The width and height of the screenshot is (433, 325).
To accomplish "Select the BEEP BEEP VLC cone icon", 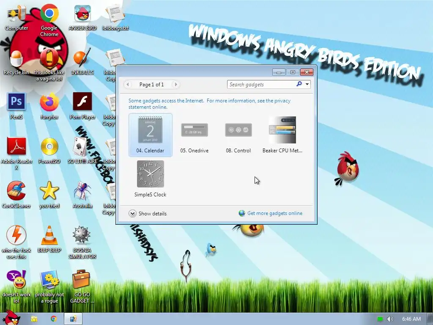I will [49, 240].
